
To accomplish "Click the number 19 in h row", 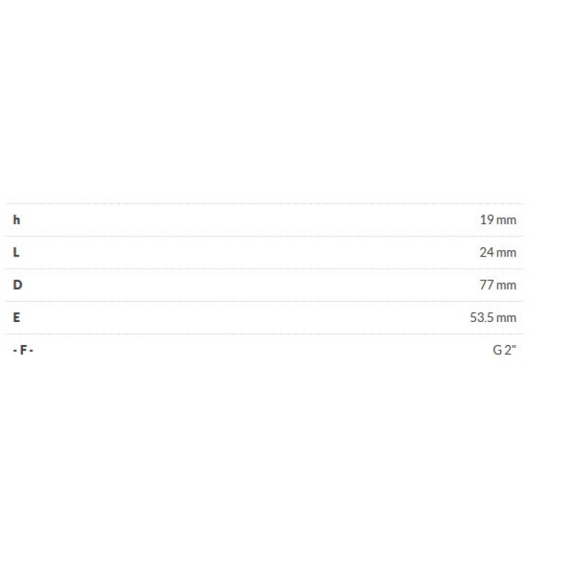I will [487, 220].
